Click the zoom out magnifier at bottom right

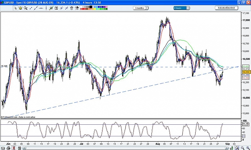(243, 148)
